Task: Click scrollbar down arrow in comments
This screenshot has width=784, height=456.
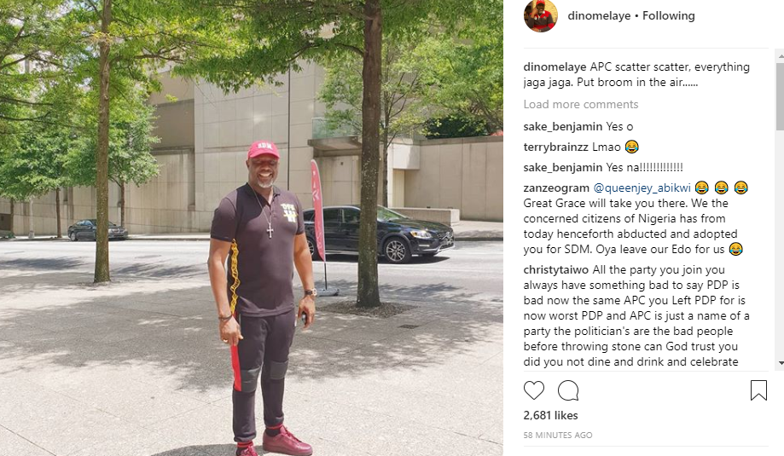Action: coord(781,363)
